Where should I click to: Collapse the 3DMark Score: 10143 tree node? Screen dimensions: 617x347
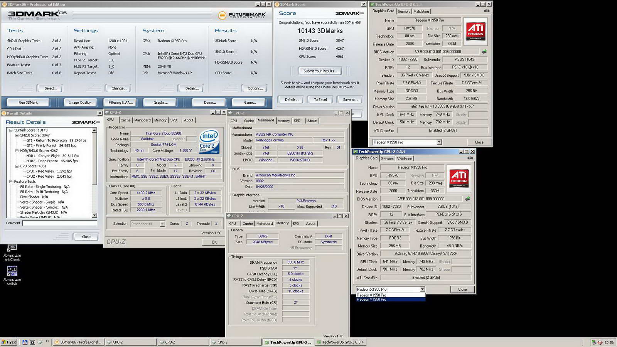point(11,130)
